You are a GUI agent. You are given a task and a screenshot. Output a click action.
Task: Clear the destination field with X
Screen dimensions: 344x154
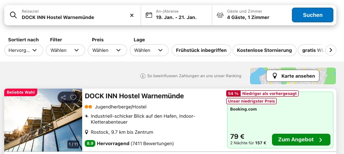point(132,15)
